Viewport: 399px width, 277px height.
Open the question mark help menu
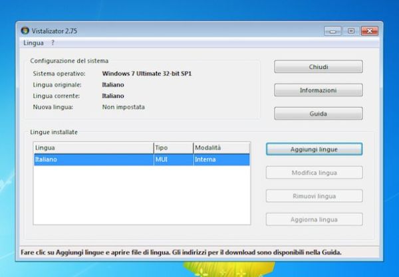click(x=53, y=43)
